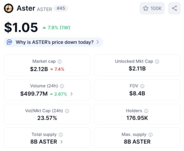This screenshot has width=184, height=151.
Task: Expand the Volume (24h) chevron arrow
Action: tap(71, 94)
